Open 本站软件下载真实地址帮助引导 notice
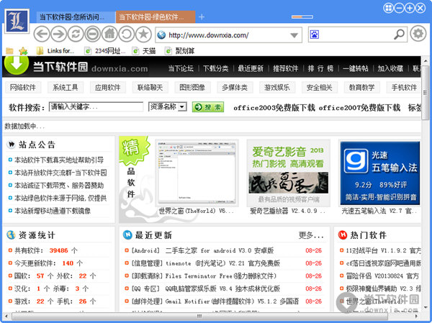The image size is (432, 323). pyautogui.click(x=59, y=160)
